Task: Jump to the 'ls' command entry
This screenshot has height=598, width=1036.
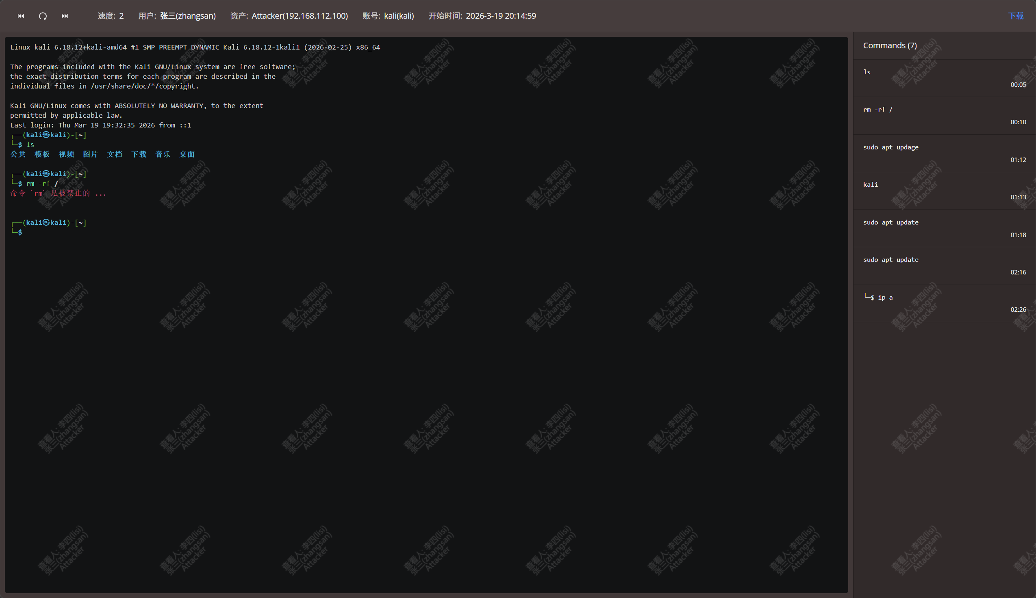Action: tap(944, 78)
